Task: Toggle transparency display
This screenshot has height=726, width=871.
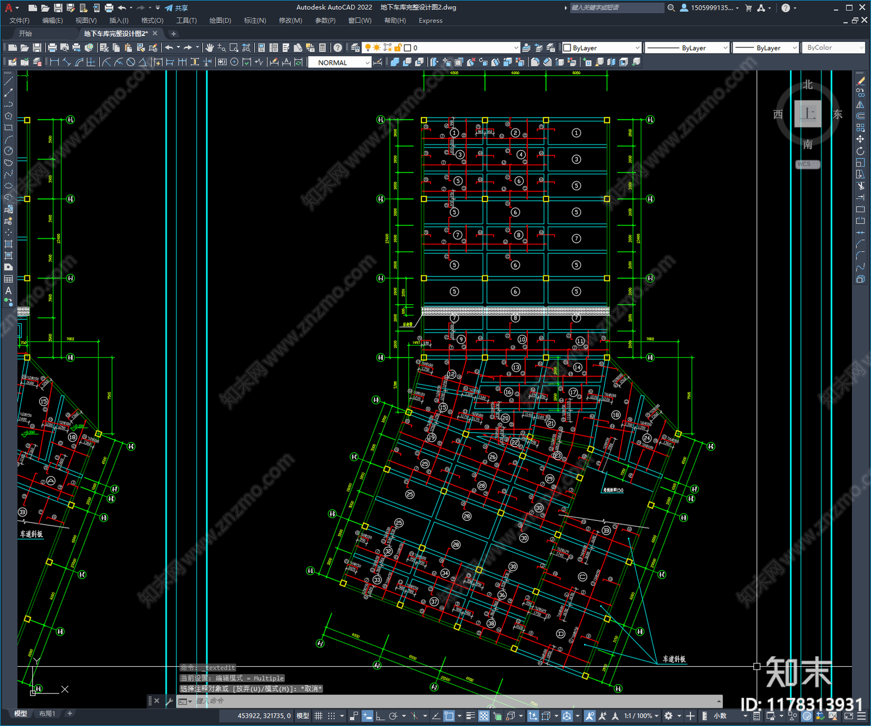Action: 484,716
